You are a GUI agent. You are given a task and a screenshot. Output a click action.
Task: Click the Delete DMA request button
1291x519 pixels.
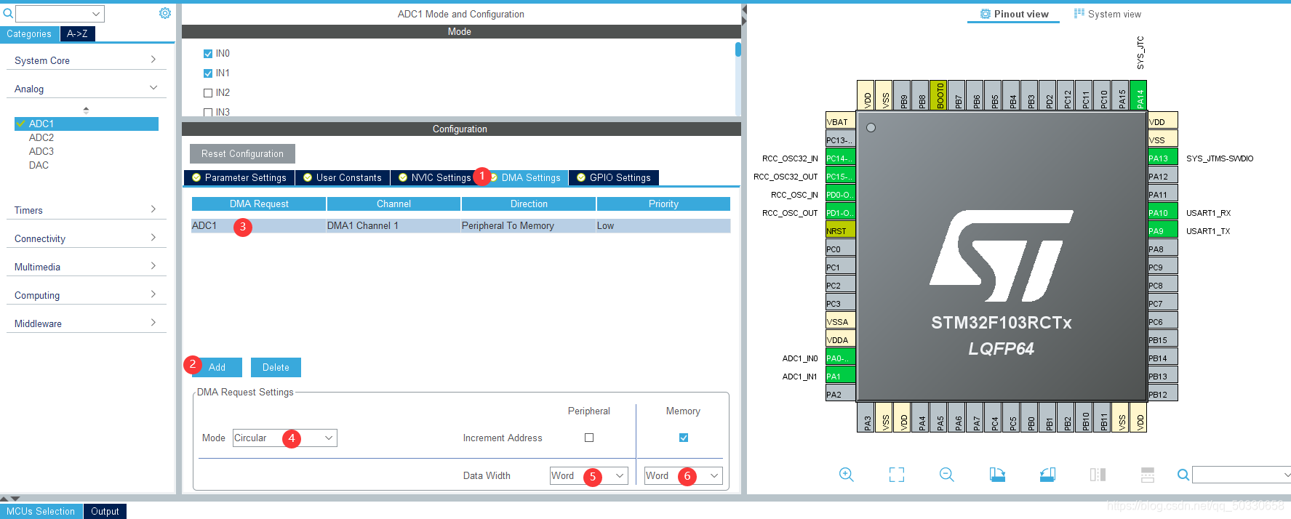tap(276, 367)
